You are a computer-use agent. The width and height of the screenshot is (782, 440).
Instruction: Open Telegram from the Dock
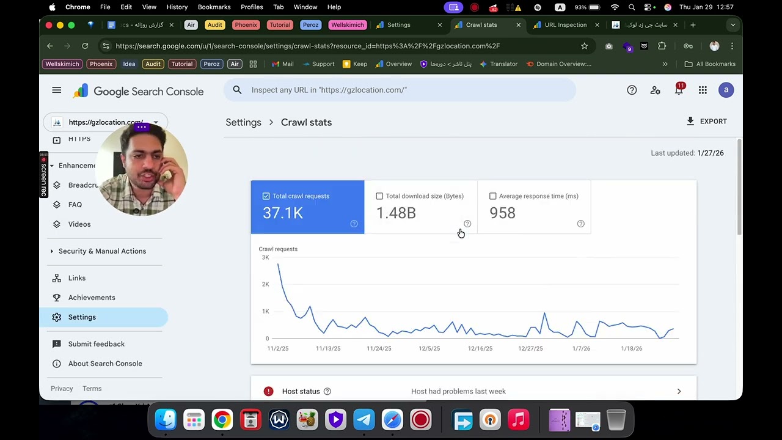pyautogui.click(x=364, y=420)
